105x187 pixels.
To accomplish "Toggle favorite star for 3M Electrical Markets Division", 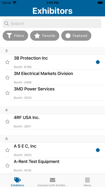I will (x=7, y=78).
